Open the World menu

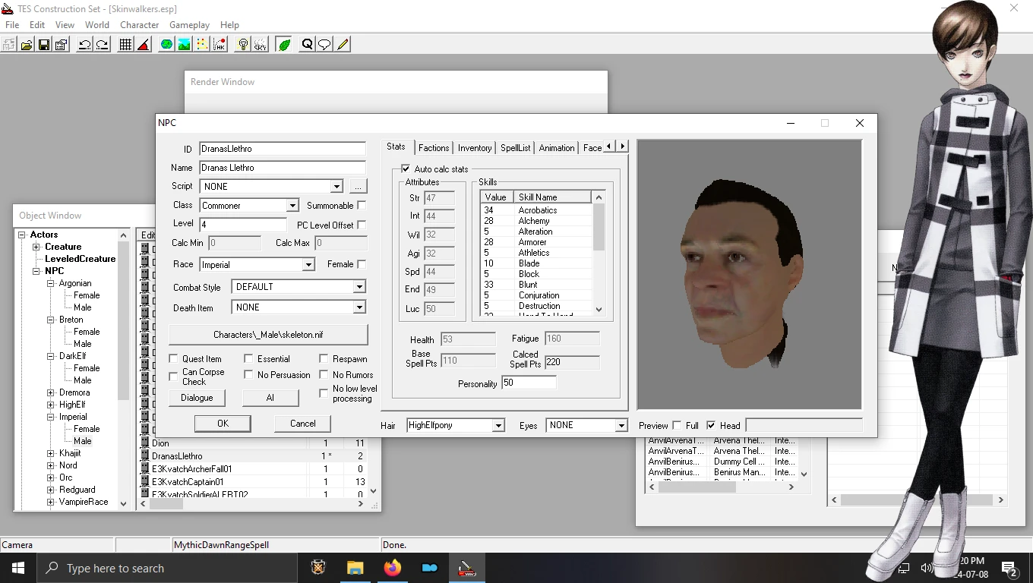(97, 24)
